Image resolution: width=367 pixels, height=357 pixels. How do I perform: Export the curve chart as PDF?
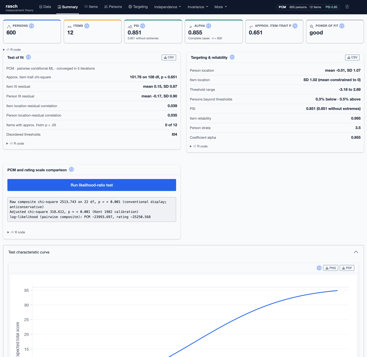(347, 268)
